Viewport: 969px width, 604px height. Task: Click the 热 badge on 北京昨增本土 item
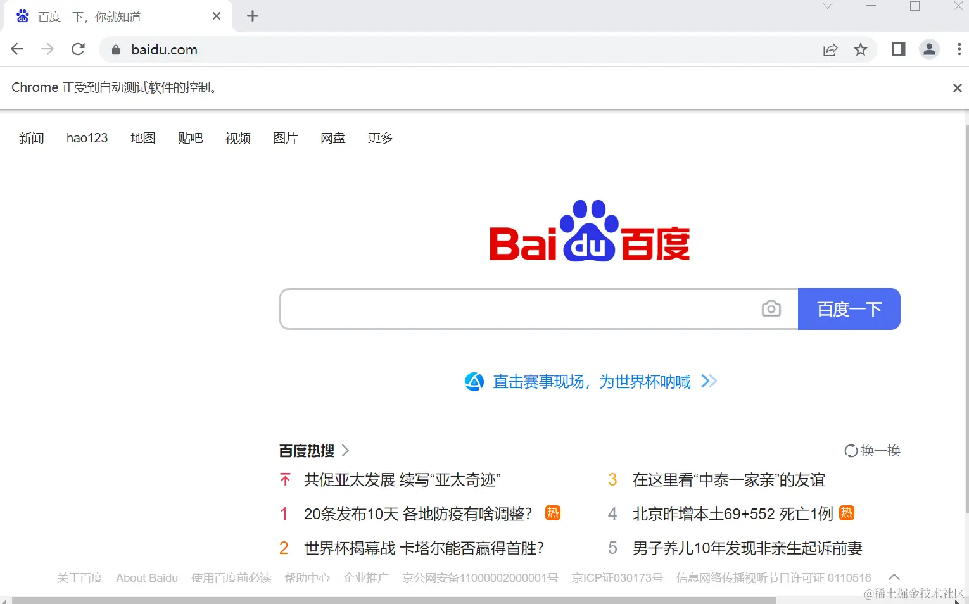847,513
